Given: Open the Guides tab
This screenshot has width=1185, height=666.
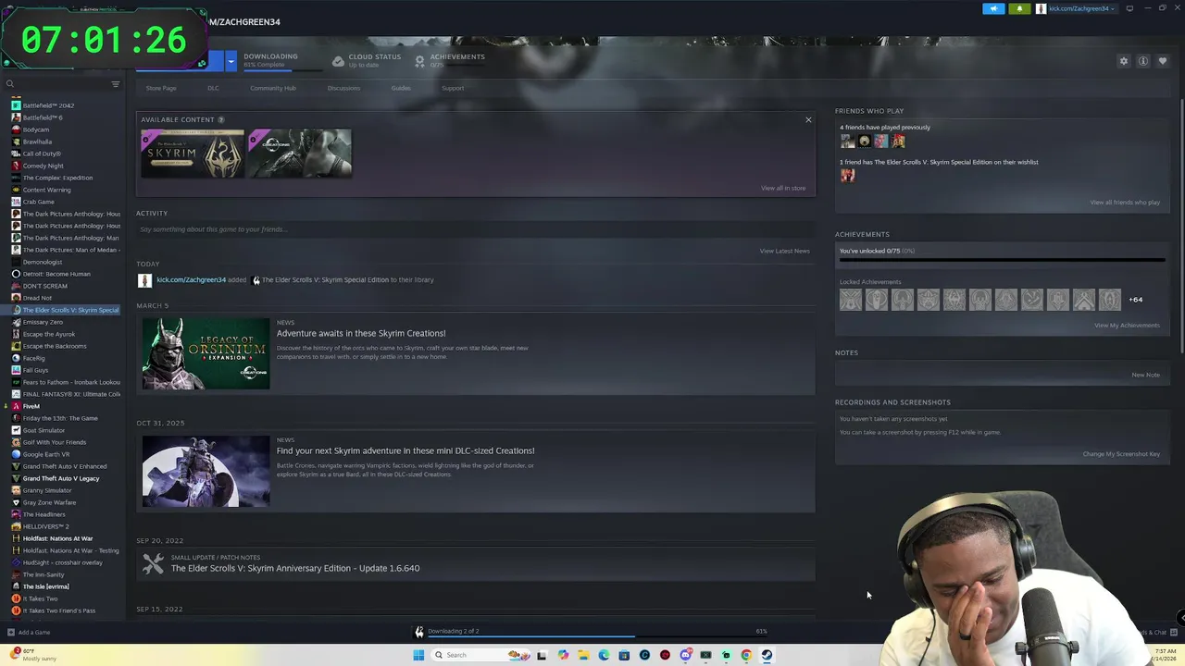Looking at the screenshot, I should 401,88.
